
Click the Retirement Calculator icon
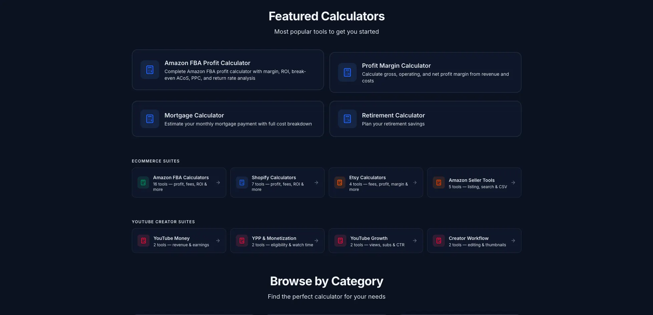click(347, 119)
